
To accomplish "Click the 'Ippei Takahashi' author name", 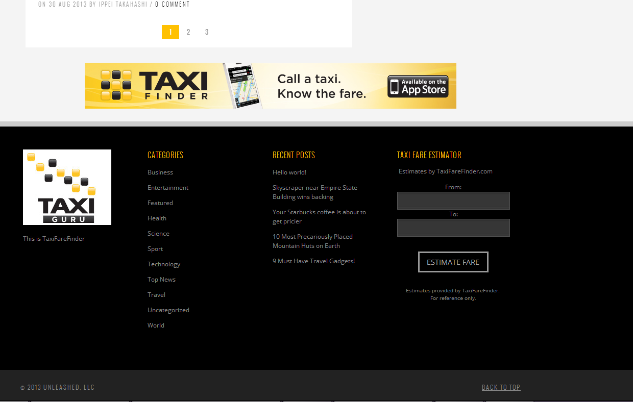I will [123, 4].
